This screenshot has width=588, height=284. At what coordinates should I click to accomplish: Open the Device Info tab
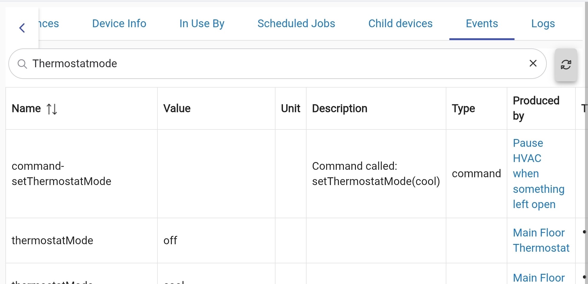tap(119, 24)
